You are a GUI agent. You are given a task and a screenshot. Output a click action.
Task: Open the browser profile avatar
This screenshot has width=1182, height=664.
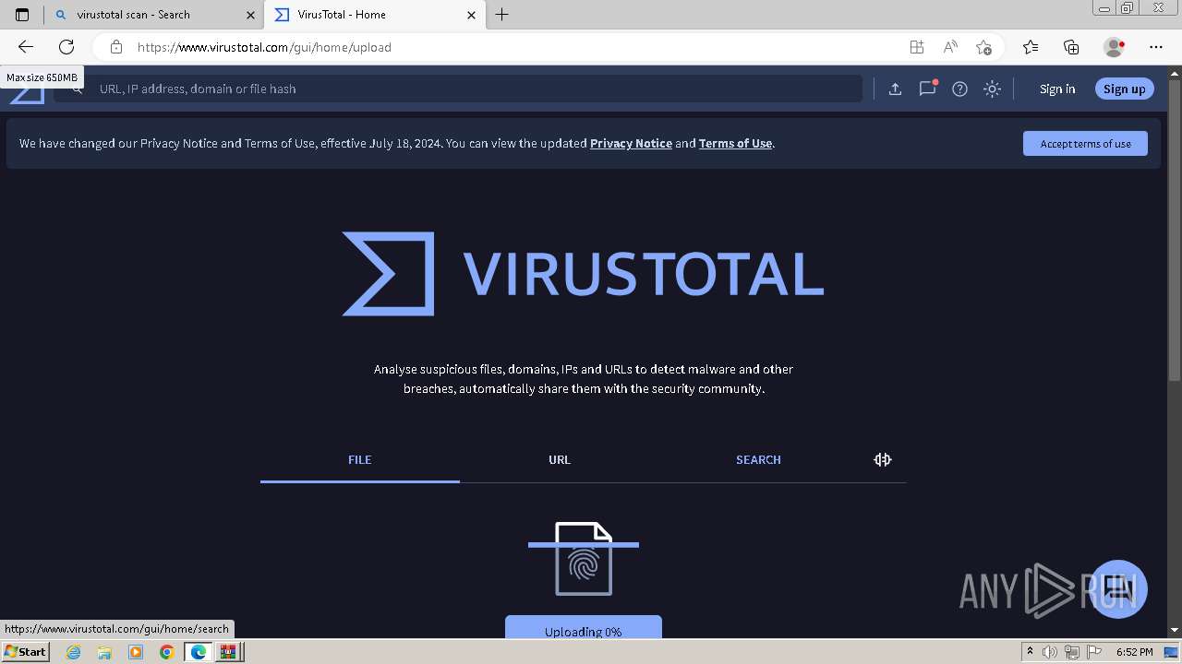click(1115, 47)
